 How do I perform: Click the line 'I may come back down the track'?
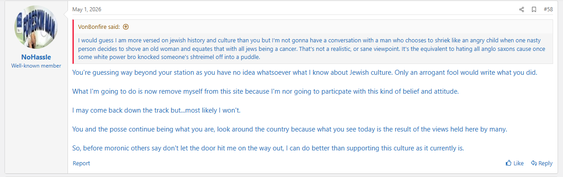coord(160,110)
